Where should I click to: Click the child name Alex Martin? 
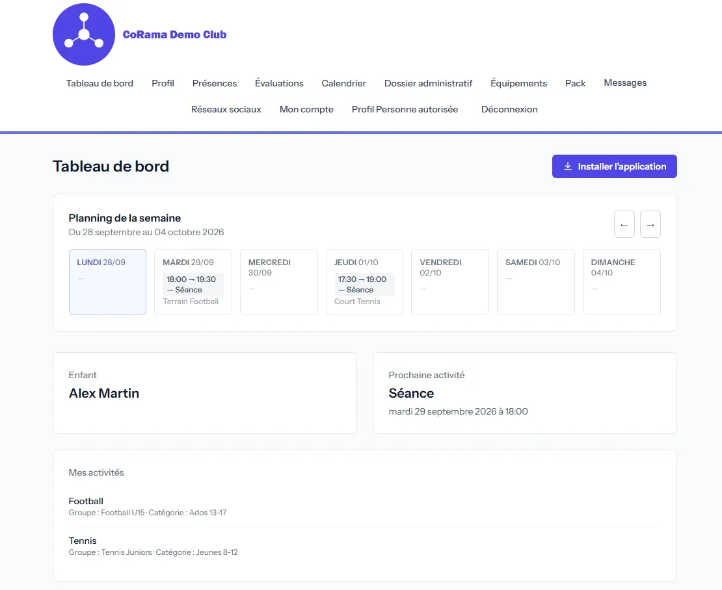pos(103,393)
